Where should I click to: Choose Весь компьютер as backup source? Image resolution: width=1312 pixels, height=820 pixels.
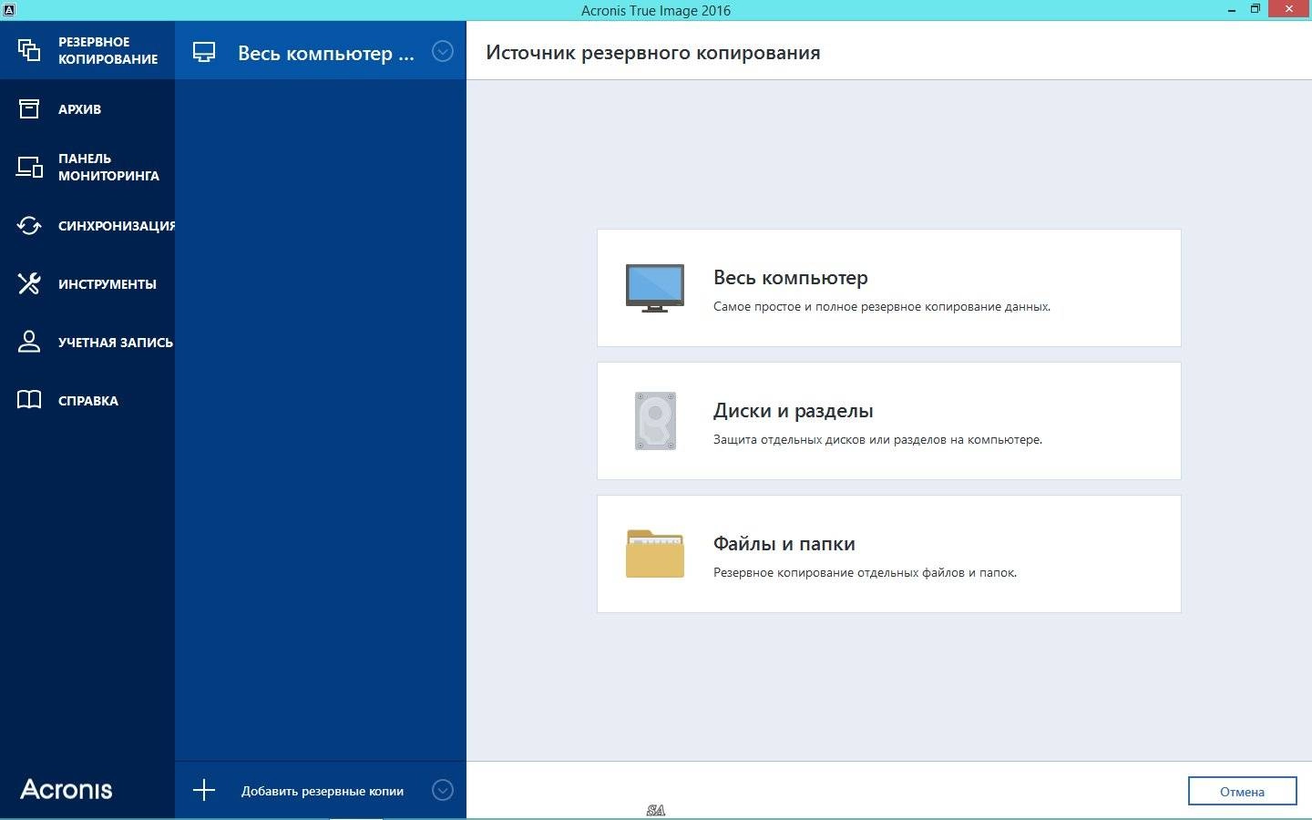888,288
